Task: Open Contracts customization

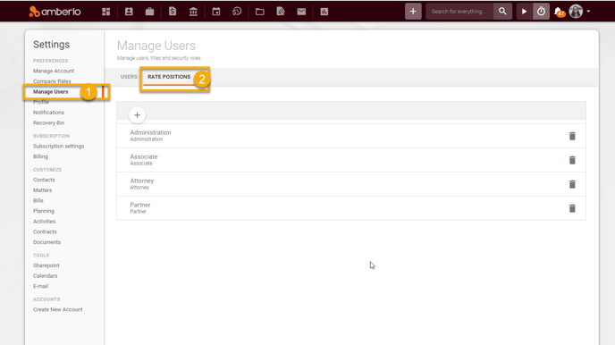Action: tap(45, 231)
